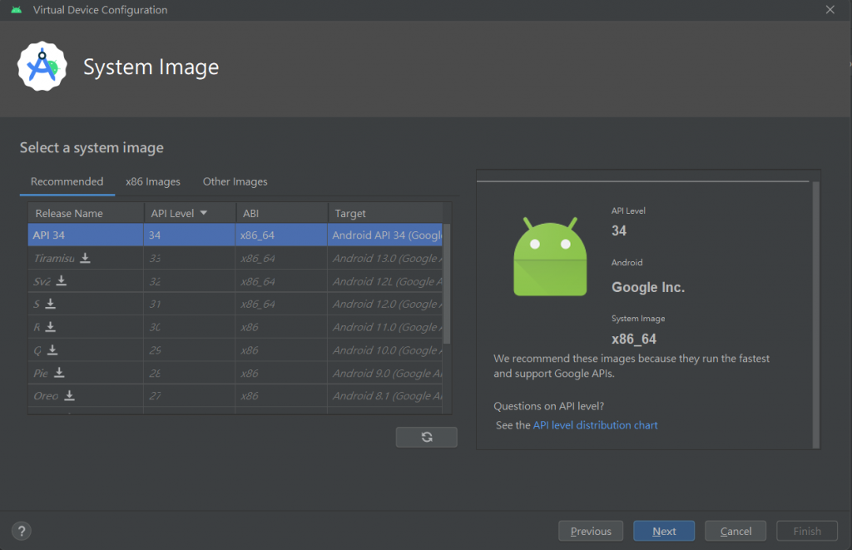Click the Finish button
The image size is (852, 550).
pos(807,531)
